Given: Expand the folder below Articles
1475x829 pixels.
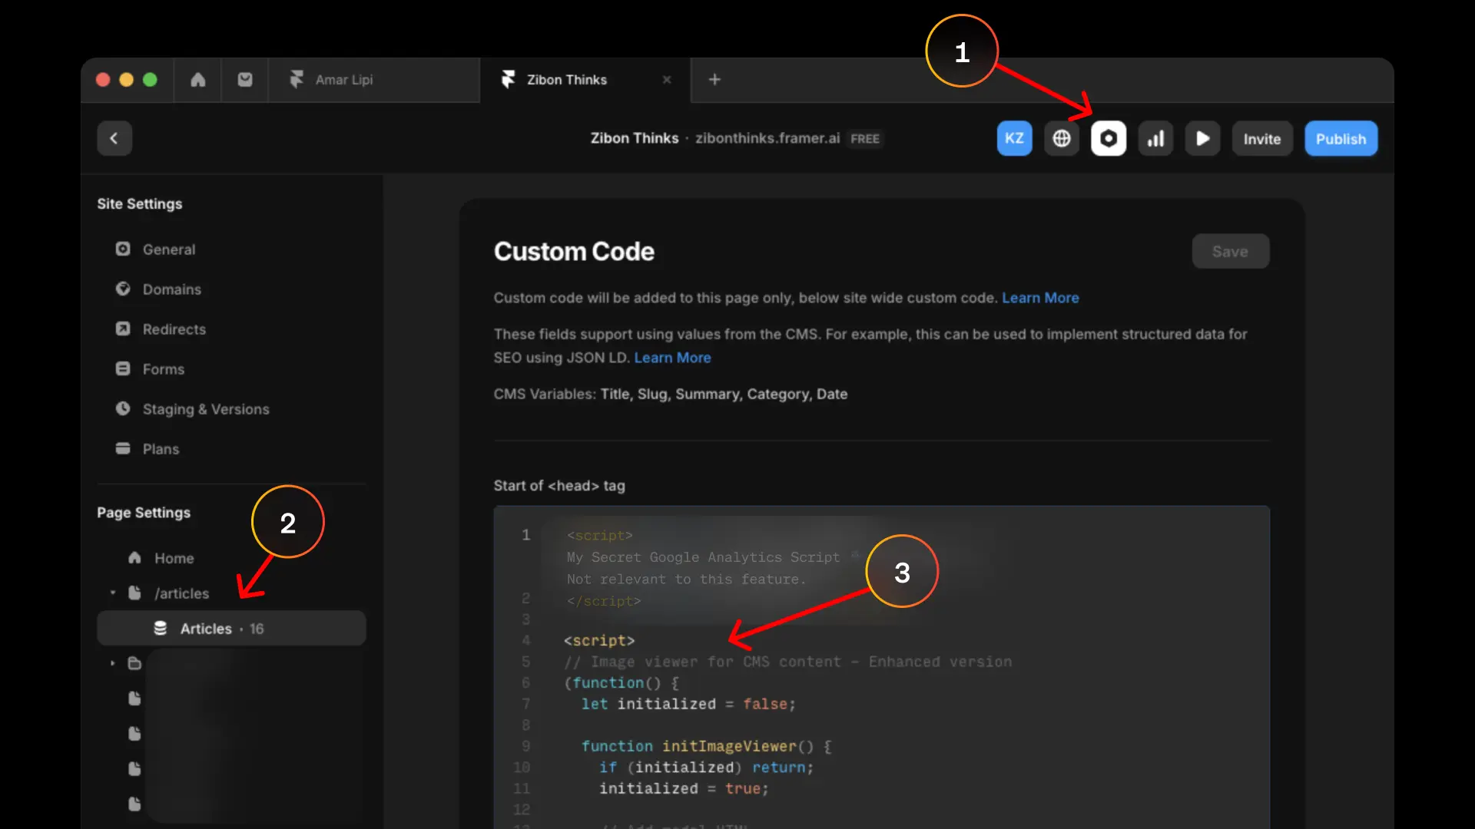Looking at the screenshot, I should tap(112, 663).
